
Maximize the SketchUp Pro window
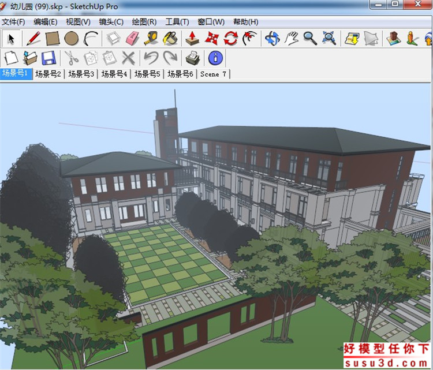pos(395,5)
